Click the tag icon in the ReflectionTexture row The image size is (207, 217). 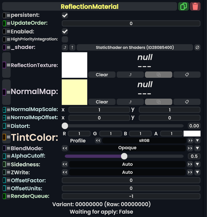point(187,75)
